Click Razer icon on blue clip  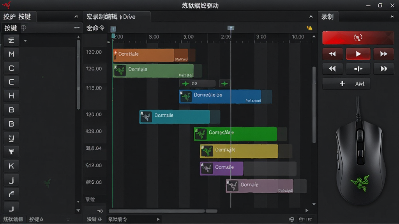[x=186, y=96]
